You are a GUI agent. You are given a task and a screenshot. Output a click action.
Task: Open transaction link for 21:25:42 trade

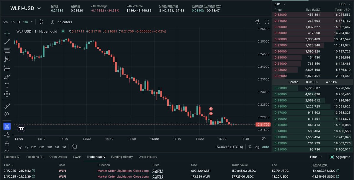(x=33, y=171)
